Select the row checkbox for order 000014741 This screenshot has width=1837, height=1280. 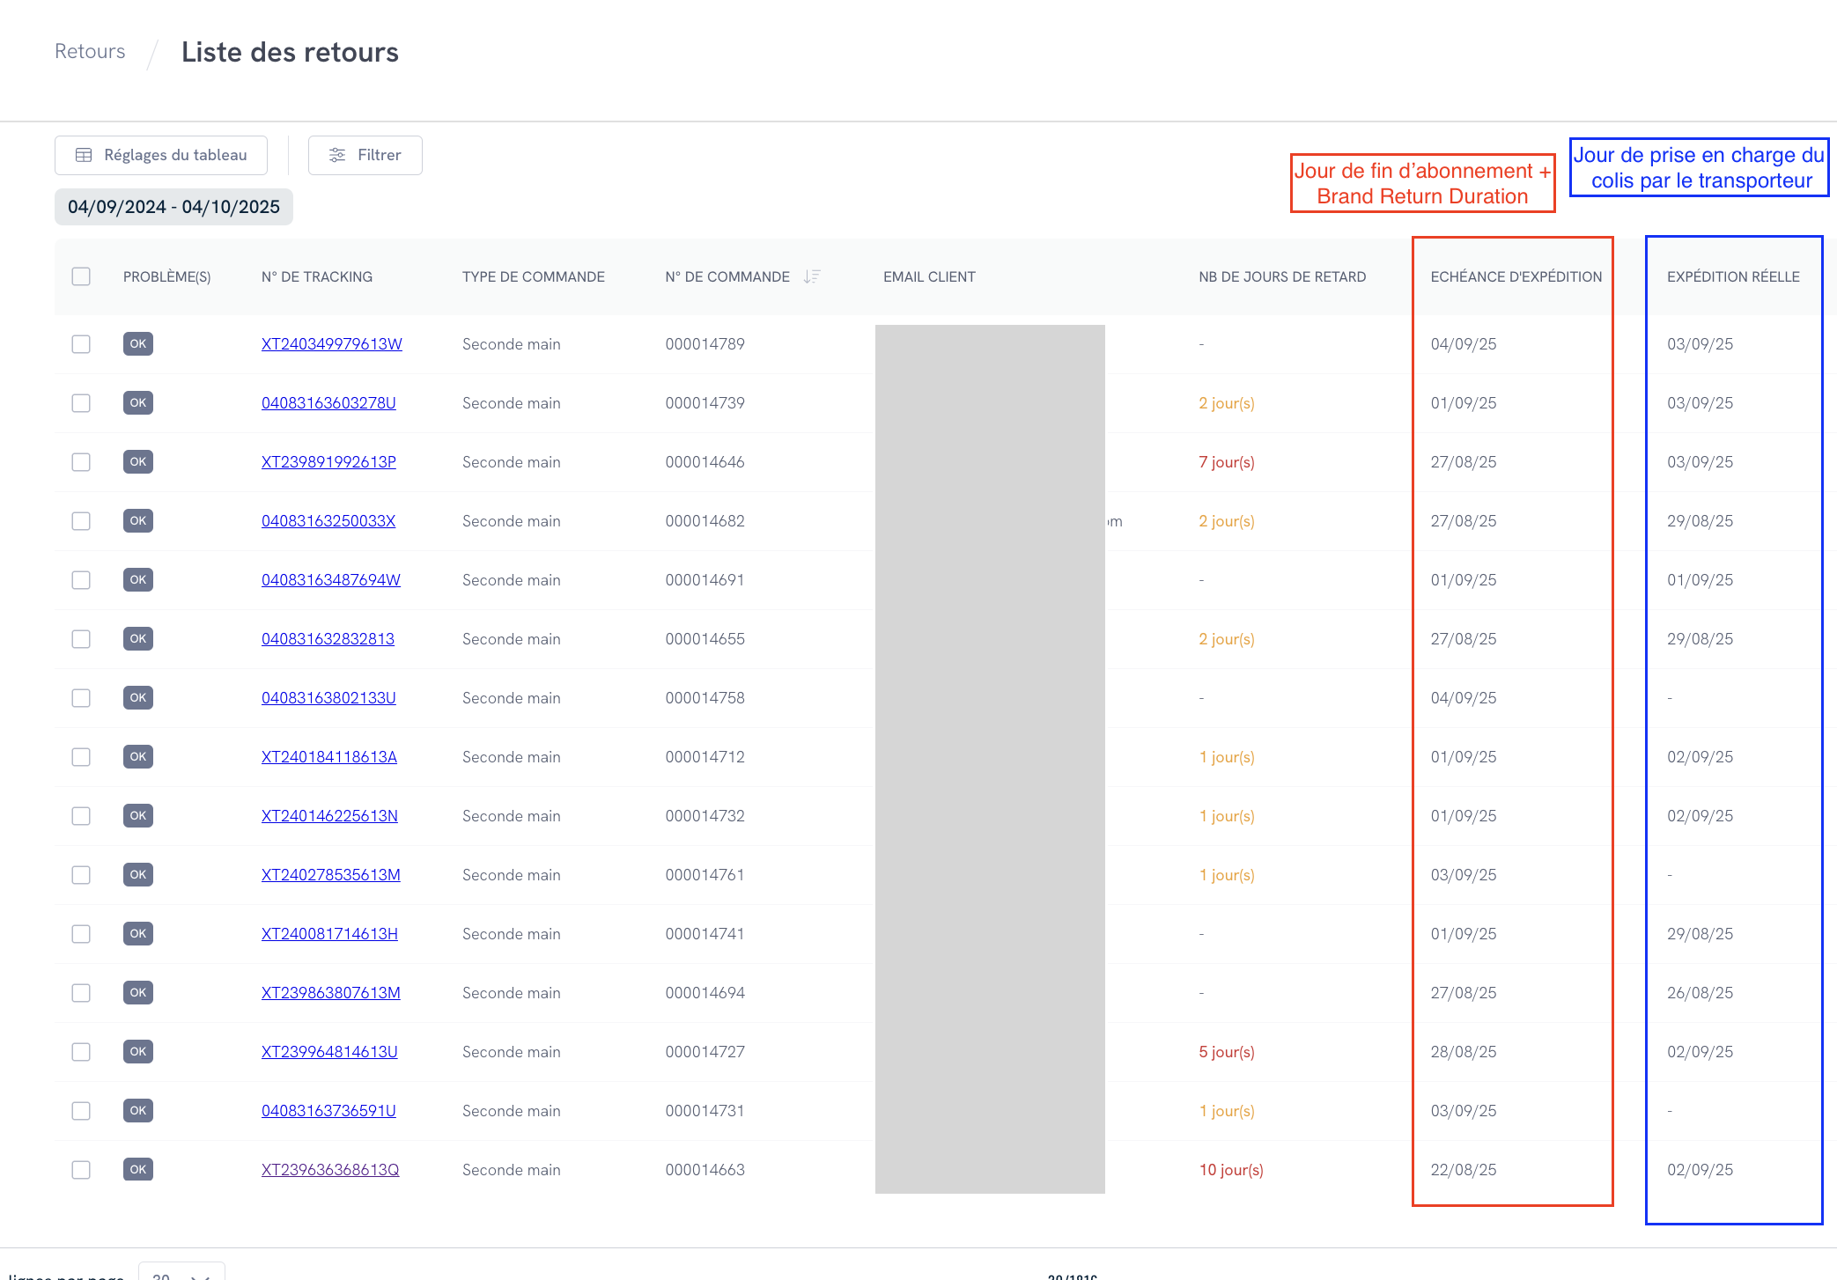[x=81, y=933]
